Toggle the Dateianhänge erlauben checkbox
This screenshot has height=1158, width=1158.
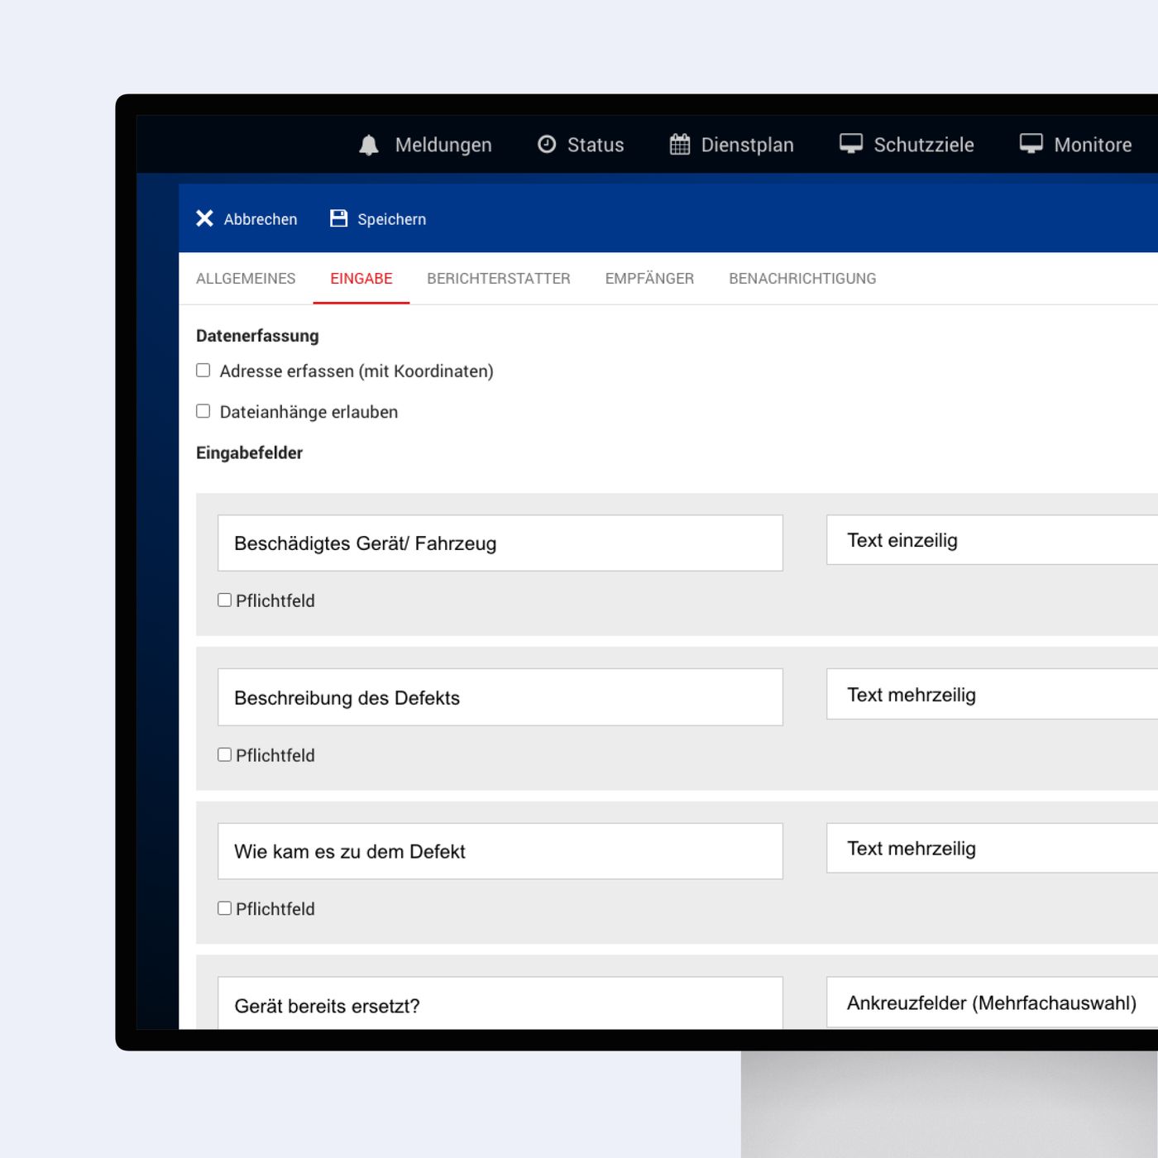[x=203, y=411]
